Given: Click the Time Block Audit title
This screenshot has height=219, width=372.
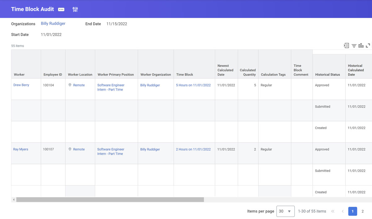Looking at the screenshot, I should pyautogui.click(x=33, y=9).
